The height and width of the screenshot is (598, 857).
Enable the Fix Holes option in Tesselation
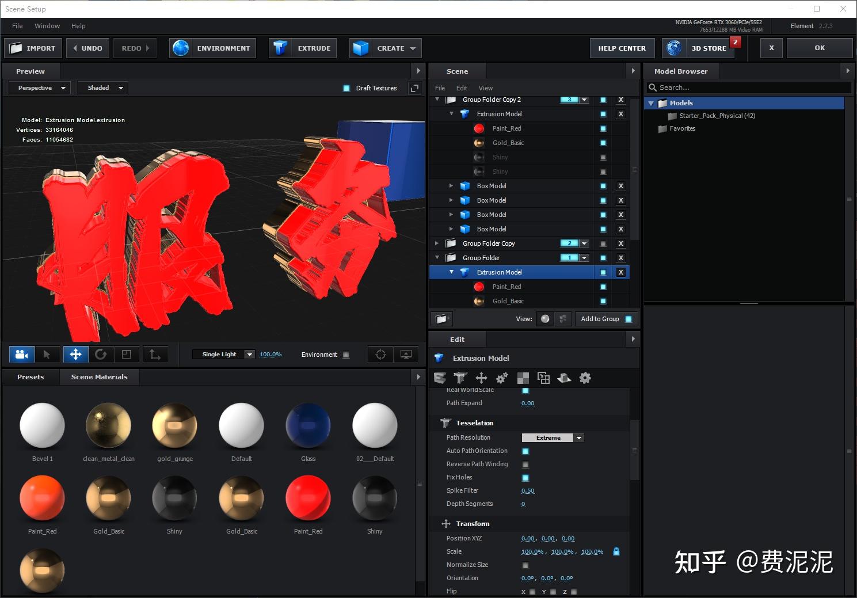(525, 477)
